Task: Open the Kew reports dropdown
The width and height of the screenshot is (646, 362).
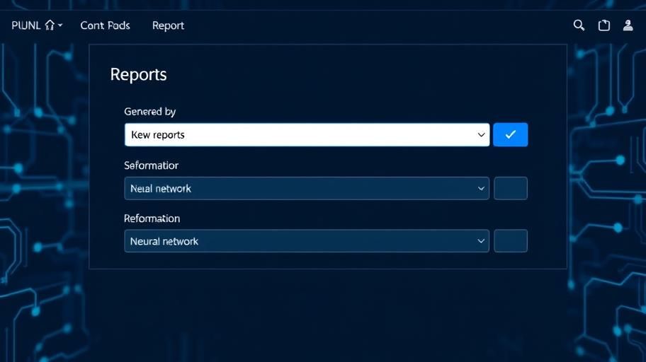Action: click(297, 134)
